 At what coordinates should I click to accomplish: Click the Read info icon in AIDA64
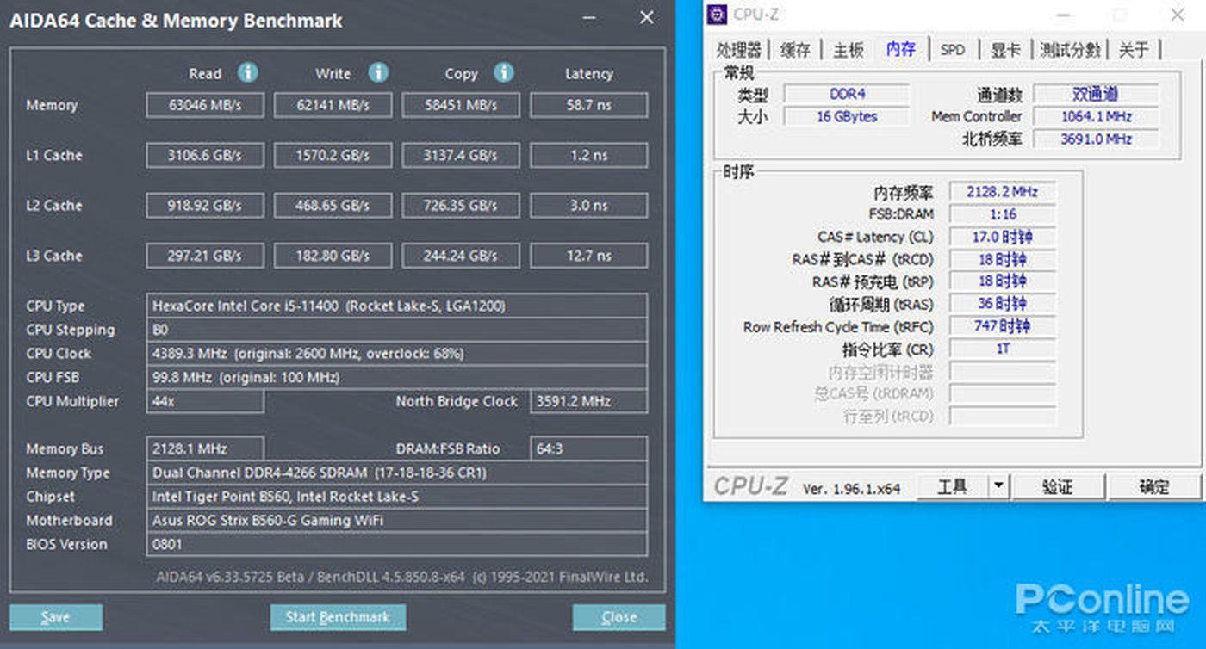pos(248,72)
